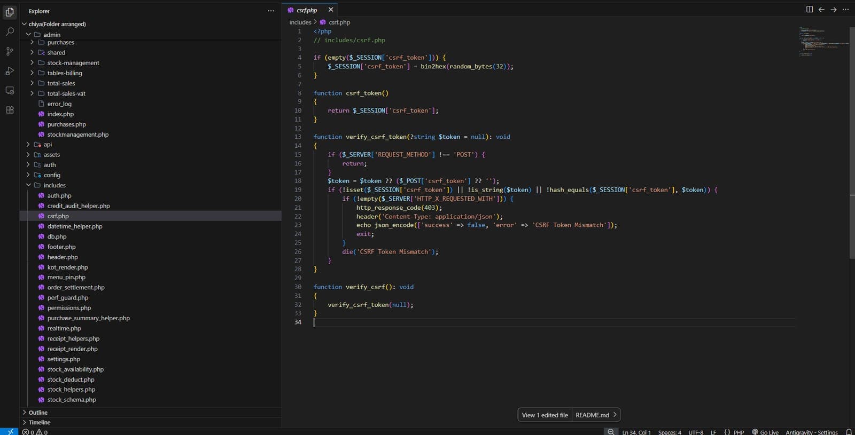Open the Search view in activity bar
The height and width of the screenshot is (435, 855).
(x=10, y=32)
